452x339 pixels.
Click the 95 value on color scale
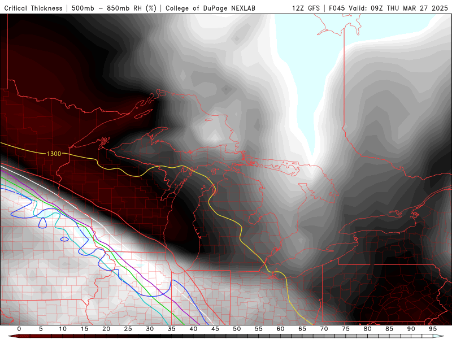point(433,329)
